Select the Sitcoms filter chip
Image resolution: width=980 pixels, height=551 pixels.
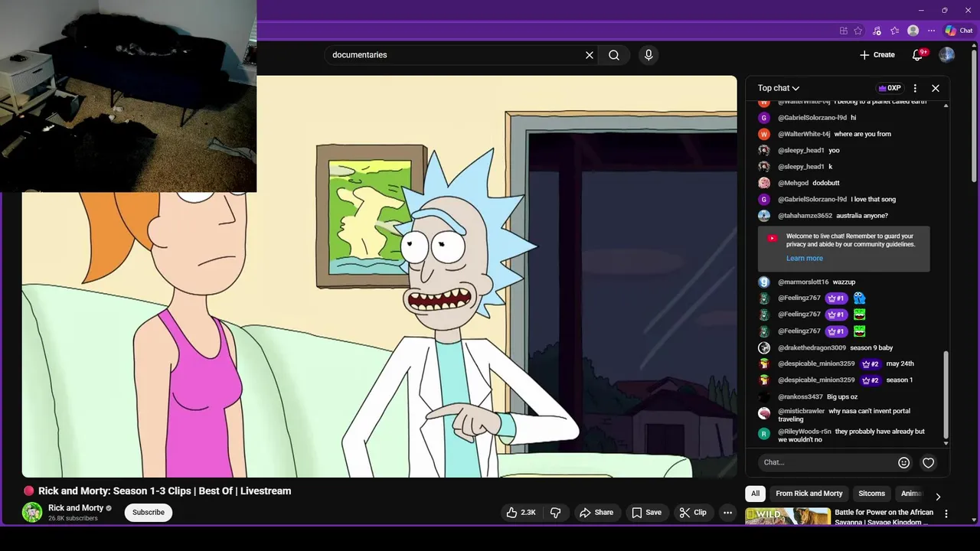click(871, 494)
